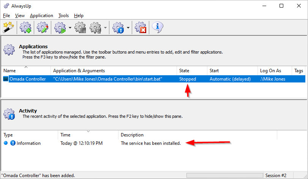The height and width of the screenshot is (179, 308).
Task: Click the Stopped state cell
Action: (188, 79)
